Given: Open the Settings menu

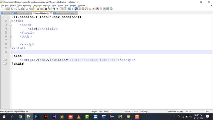Looking at the screenshot, I should 47,6.
